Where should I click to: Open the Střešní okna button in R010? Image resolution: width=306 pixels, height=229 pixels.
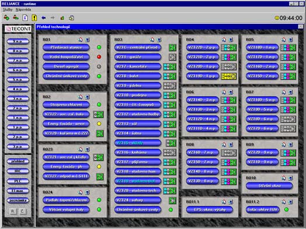(x=269, y=186)
